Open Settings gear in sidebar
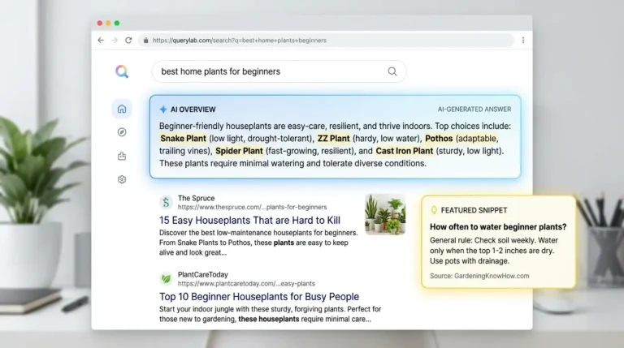Viewport: 624px width, 348px height. coord(122,179)
